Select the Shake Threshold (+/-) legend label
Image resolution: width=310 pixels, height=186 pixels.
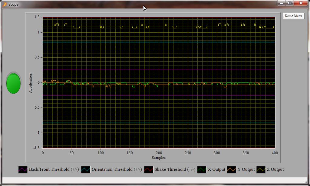click(175, 169)
